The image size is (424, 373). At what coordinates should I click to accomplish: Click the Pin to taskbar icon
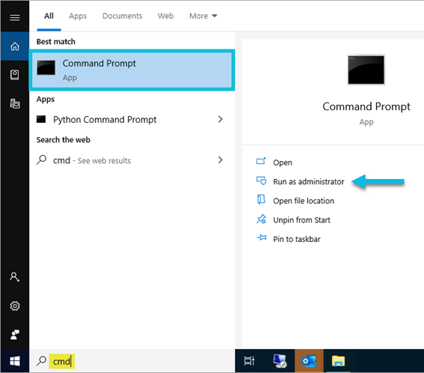click(261, 238)
